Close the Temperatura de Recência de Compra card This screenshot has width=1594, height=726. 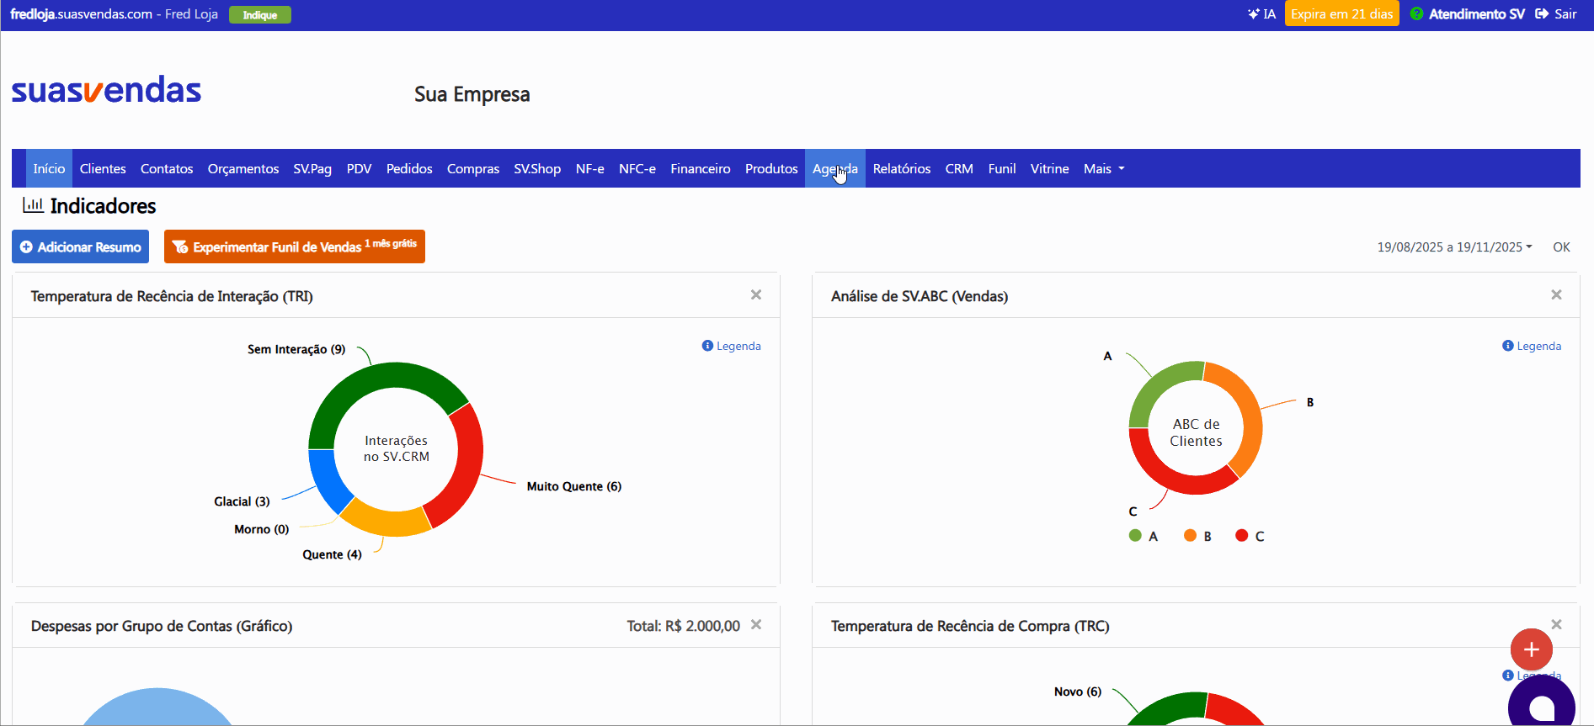tap(1556, 624)
